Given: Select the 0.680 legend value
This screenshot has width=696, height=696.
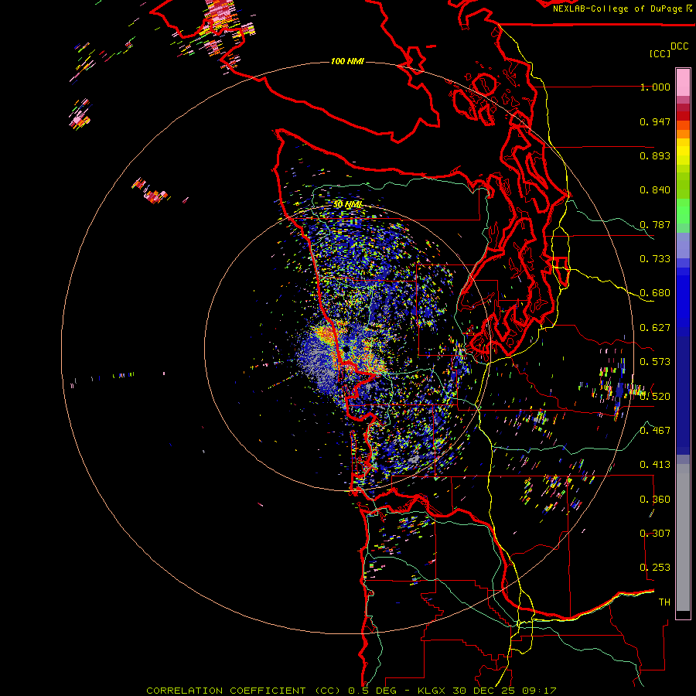Looking at the screenshot, I should pos(655,293).
